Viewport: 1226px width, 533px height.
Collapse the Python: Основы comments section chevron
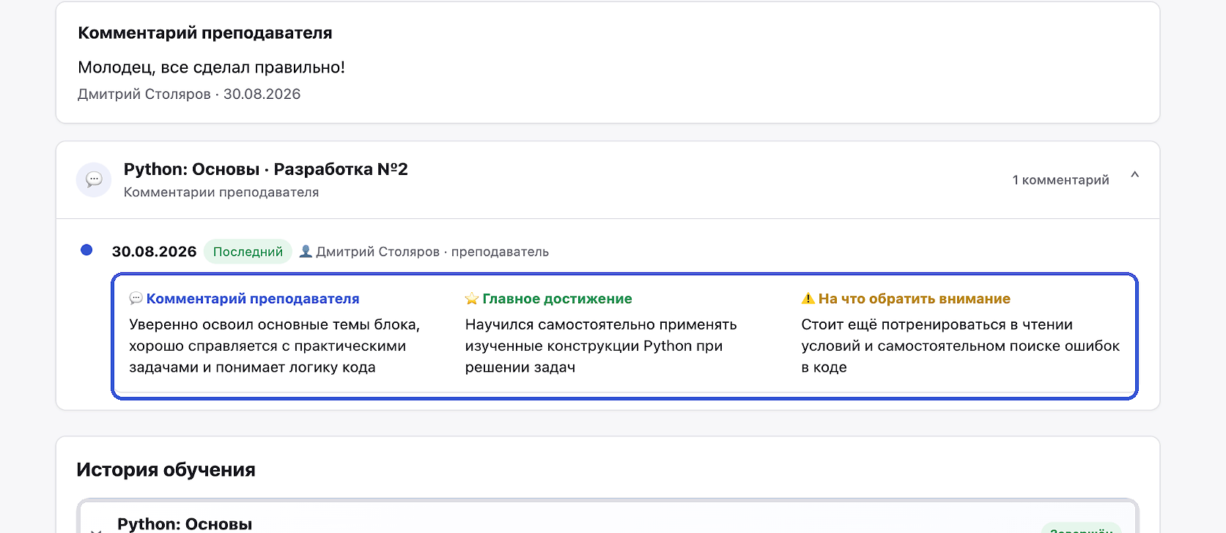tap(1134, 175)
